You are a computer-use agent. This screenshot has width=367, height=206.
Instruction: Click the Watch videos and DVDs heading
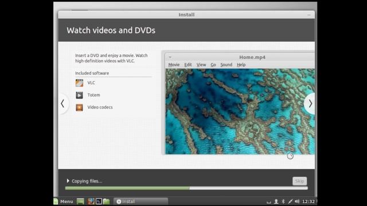click(x=111, y=30)
